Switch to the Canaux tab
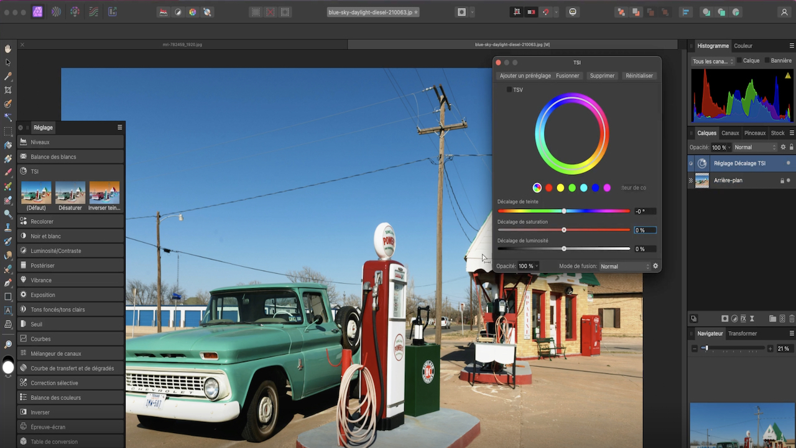The height and width of the screenshot is (448, 796). (730, 133)
